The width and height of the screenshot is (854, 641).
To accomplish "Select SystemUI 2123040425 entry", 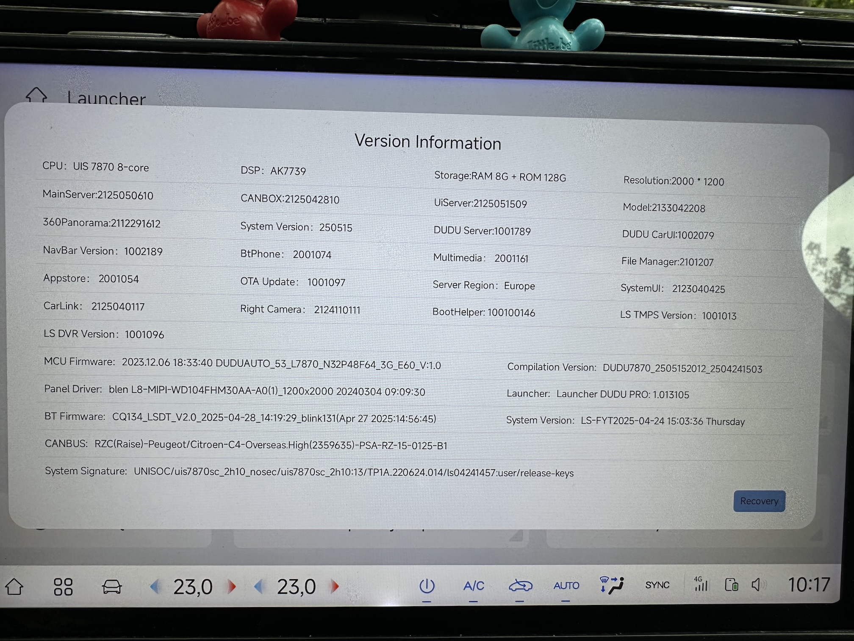I will click(x=673, y=288).
